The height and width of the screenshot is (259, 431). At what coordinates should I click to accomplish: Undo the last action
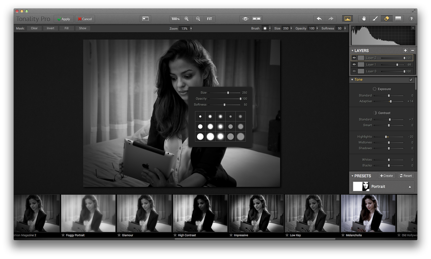[319, 19]
